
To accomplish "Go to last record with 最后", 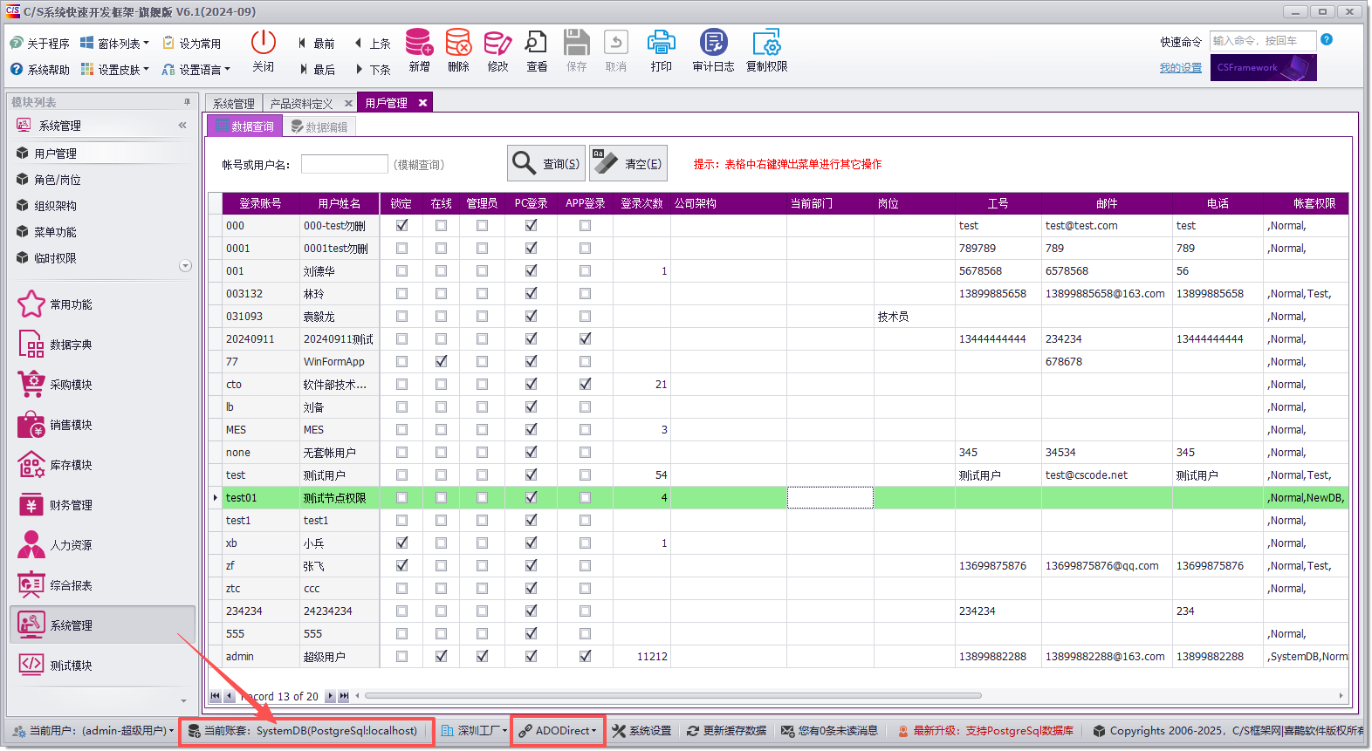I will pyautogui.click(x=316, y=70).
